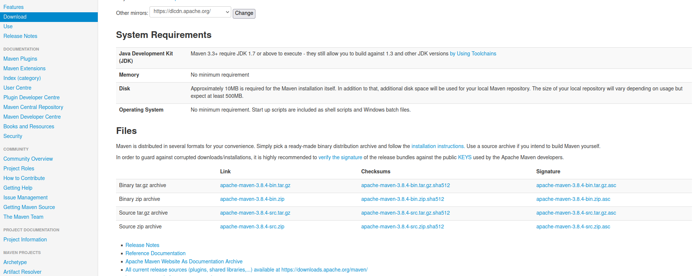The image size is (699, 276).
Task: Click the 'Signature' column header
Action: pyautogui.click(x=548, y=171)
